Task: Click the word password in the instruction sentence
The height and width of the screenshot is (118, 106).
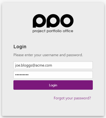Action: [x=74, y=55]
